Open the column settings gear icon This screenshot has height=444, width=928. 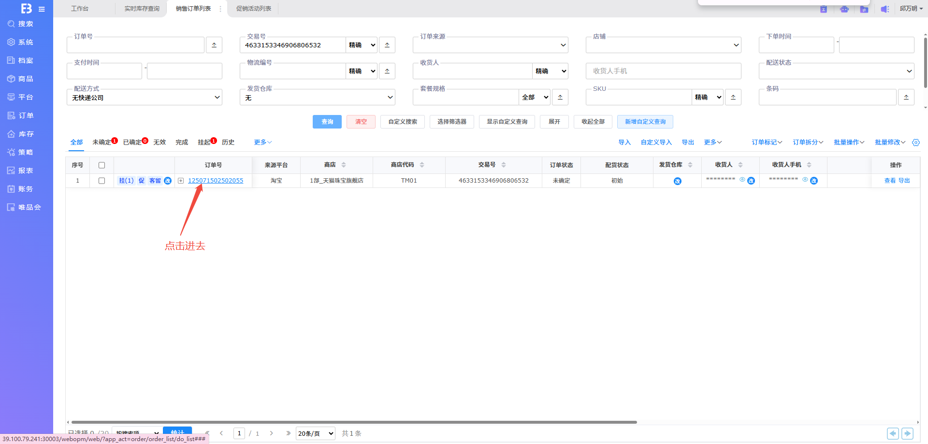[x=915, y=143]
